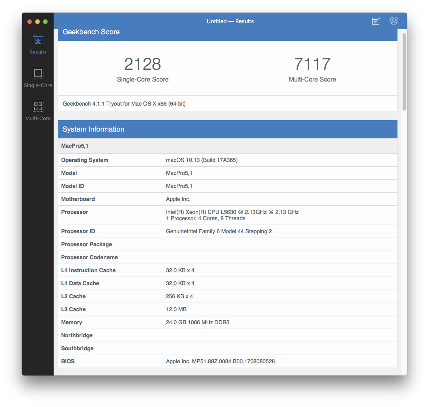Click the Single-Core Score label
Screen dimensions: 429x407
(143, 79)
